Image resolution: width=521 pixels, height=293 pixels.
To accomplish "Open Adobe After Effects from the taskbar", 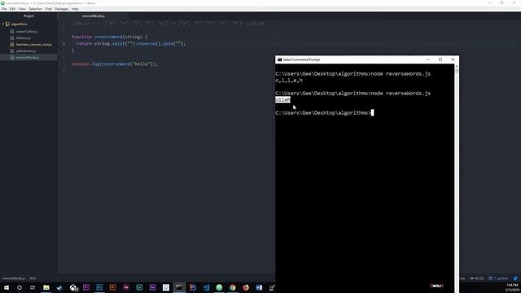I will point(152,287).
